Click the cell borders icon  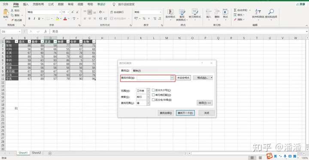point(48,18)
